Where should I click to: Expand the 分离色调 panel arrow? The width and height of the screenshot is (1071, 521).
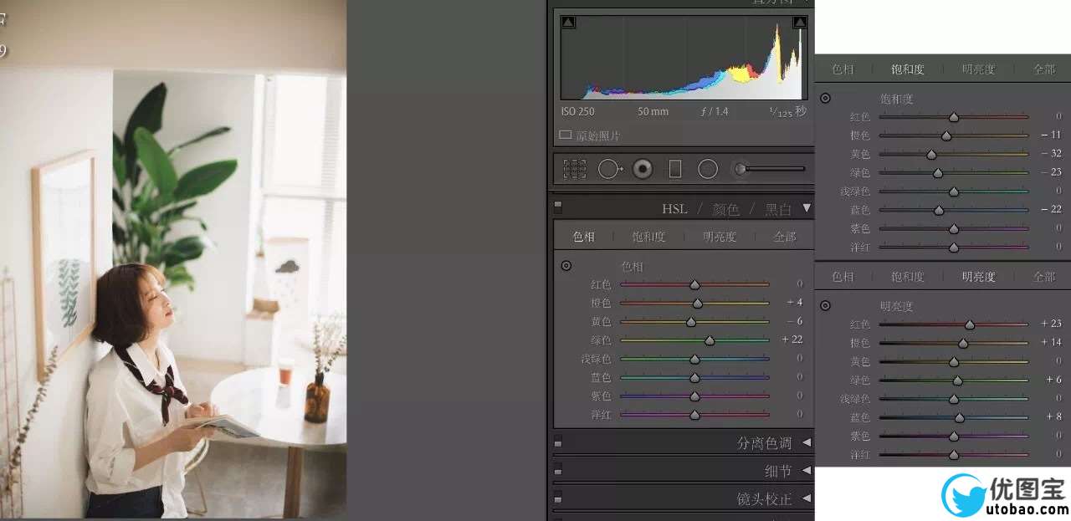pyautogui.click(x=807, y=442)
